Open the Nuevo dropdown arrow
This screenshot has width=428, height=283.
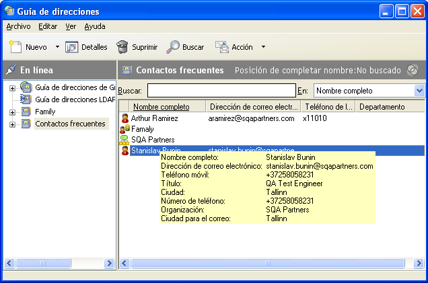pos(57,47)
